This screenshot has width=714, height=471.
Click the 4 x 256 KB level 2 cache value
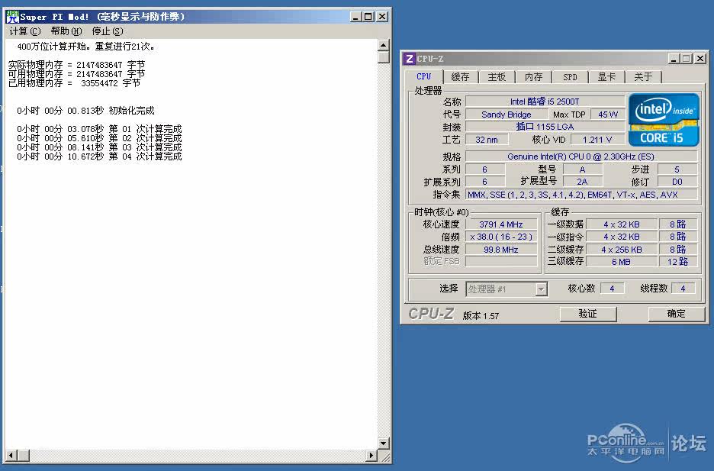[621, 250]
